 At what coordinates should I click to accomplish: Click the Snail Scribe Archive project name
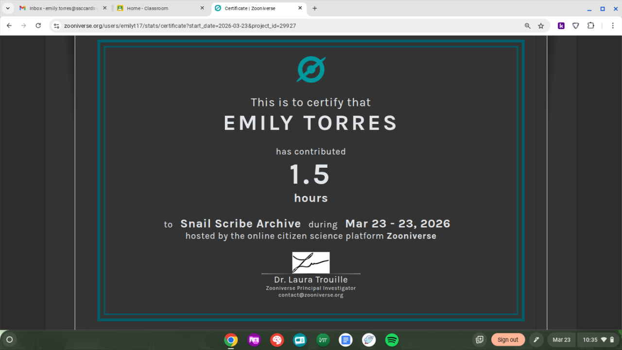(x=241, y=224)
